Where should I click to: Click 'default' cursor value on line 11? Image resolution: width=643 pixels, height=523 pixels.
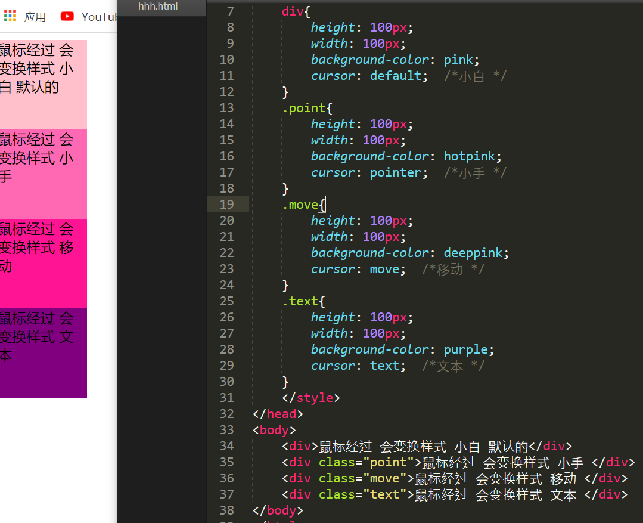[396, 76]
